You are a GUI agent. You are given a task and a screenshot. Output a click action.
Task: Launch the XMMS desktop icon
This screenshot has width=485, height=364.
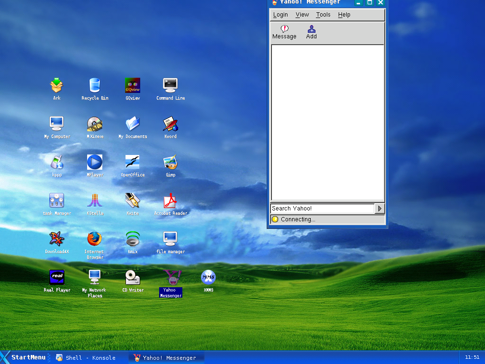coord(208,277)
